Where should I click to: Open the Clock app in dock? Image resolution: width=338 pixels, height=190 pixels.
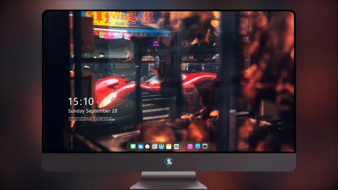tap(147, 146)
